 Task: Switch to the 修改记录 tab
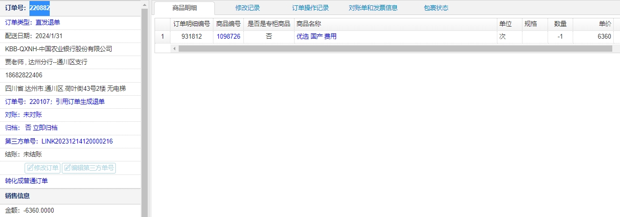[x=248, y=8]
